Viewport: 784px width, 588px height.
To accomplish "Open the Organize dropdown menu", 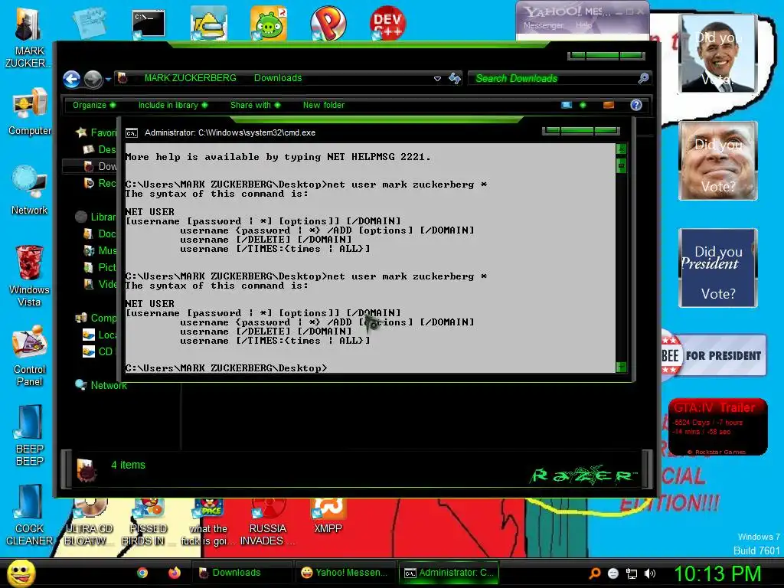I will (x=93, y=105).
